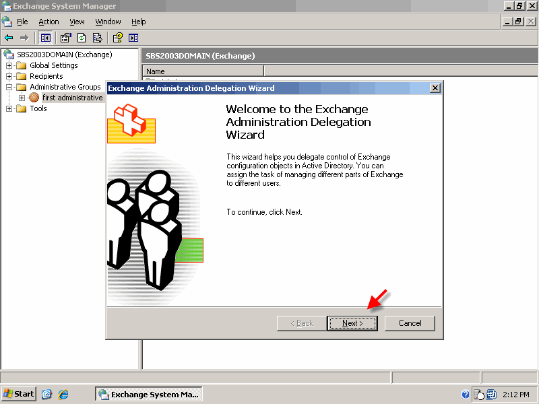
Task: Open the File menu
Action: pyautogui.click(x=22, y=22)
